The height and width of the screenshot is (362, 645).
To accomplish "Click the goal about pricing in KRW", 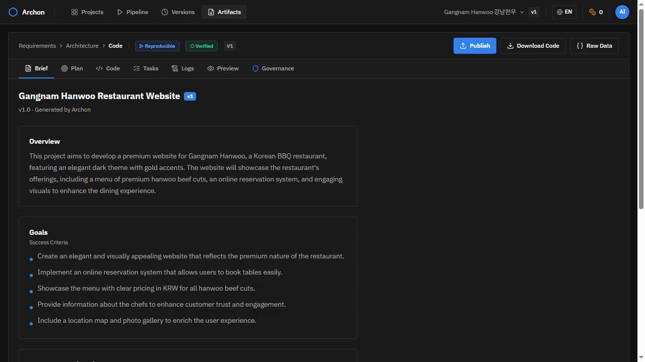I will [146, 288].
